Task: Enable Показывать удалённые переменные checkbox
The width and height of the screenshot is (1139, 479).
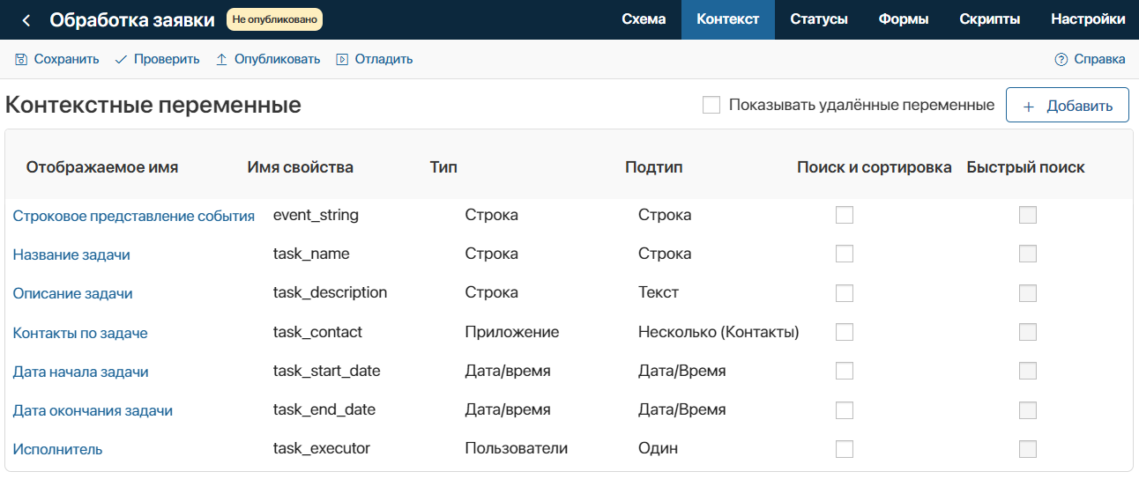Action: [x=711, y=105]
